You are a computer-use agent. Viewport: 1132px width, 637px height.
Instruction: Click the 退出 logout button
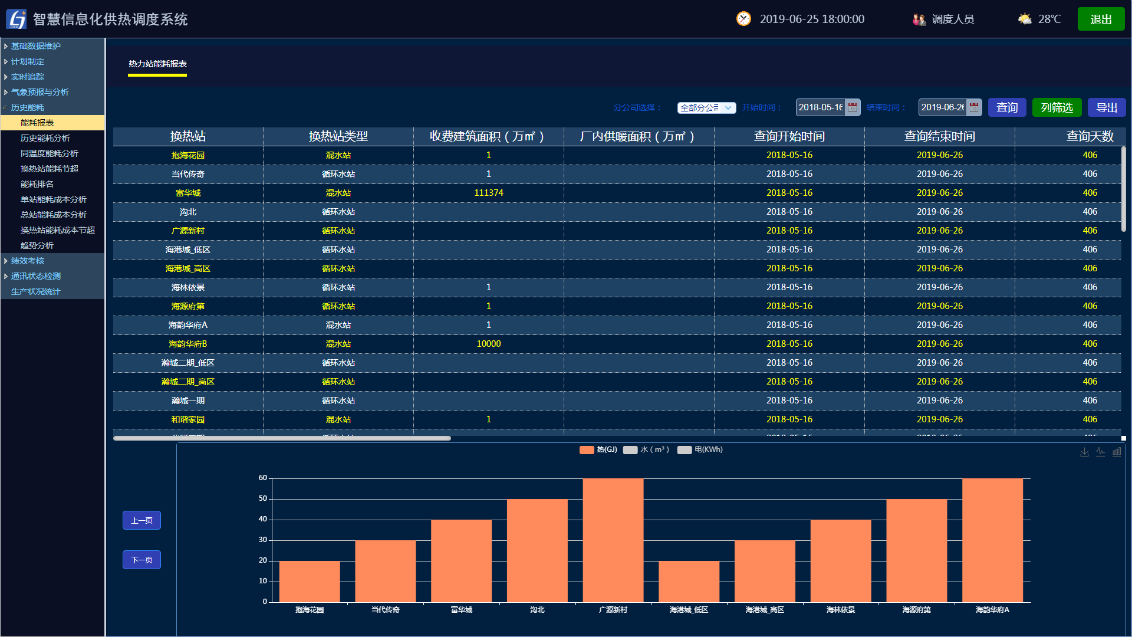click(1101, 19)
